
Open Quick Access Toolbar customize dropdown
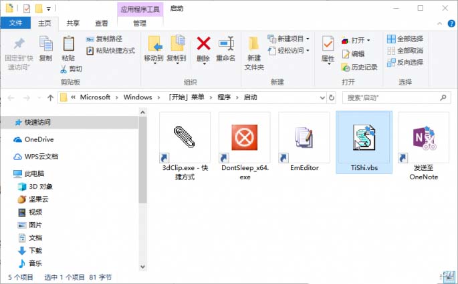click(49, 9)
